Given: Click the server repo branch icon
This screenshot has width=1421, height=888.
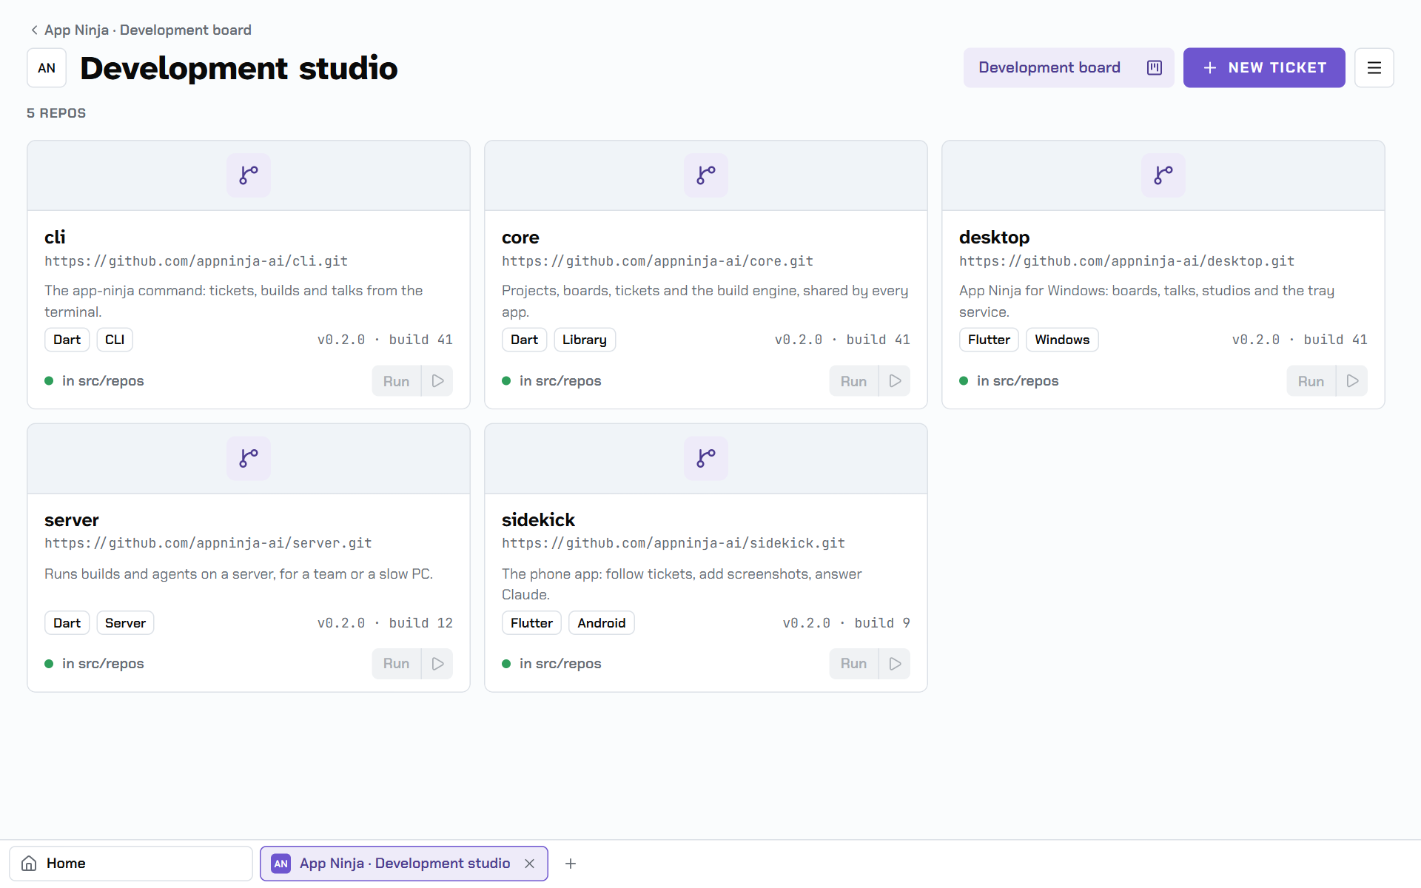Looking at the screenshot, I should tap(249, 458).
